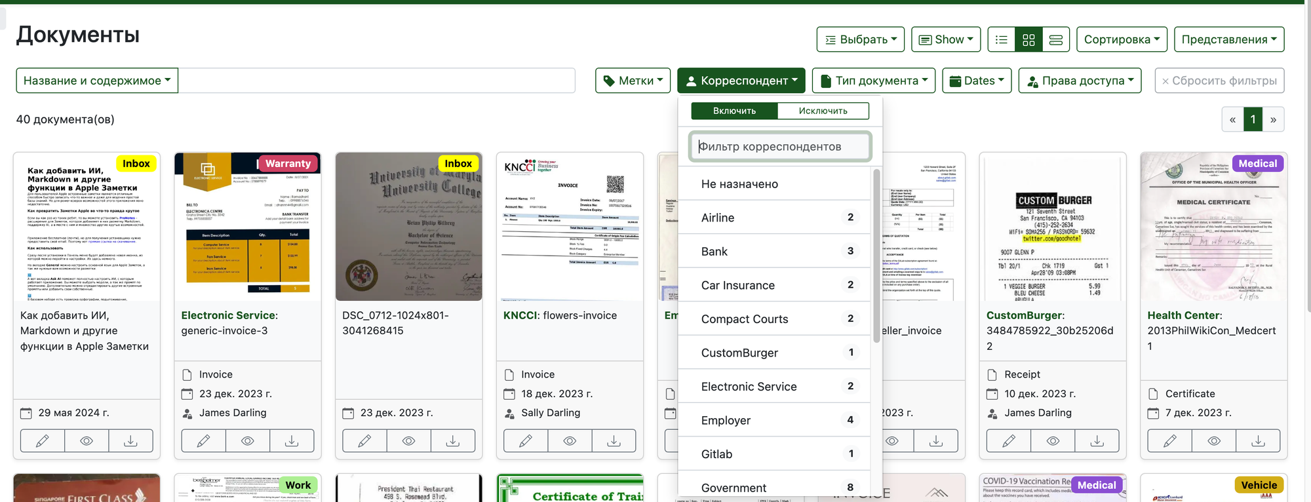Screen dimensions: 1311x502
Task: Edit the Apple Заметки document card
Action: coord(43,441)
